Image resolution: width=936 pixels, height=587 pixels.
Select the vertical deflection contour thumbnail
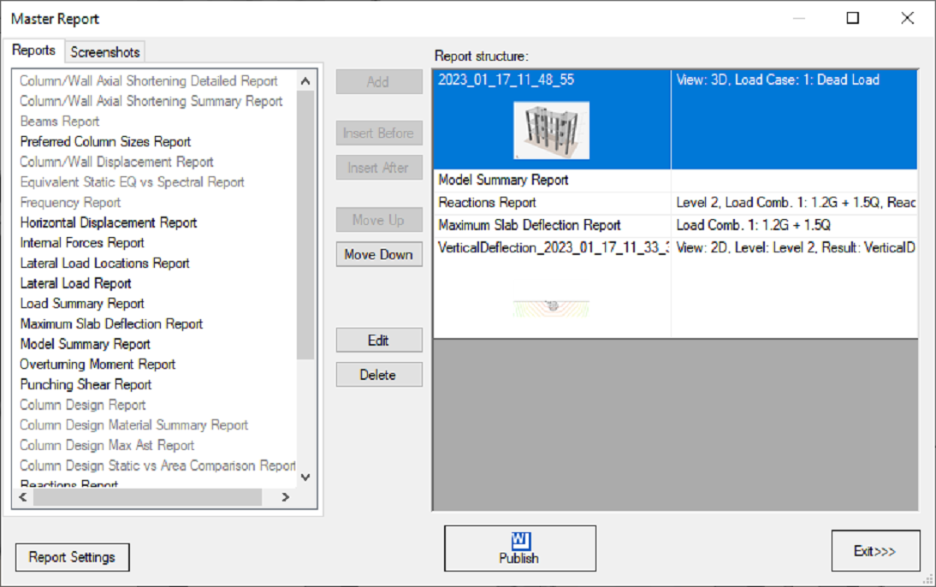tap(551, 306)
